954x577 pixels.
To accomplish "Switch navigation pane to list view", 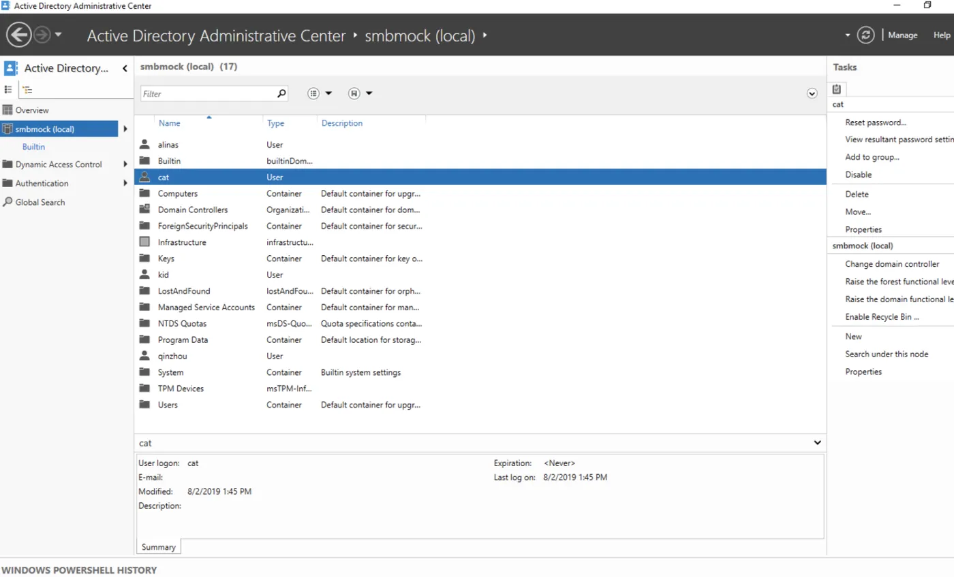I will pyautogui.click(x=8, y=89).
